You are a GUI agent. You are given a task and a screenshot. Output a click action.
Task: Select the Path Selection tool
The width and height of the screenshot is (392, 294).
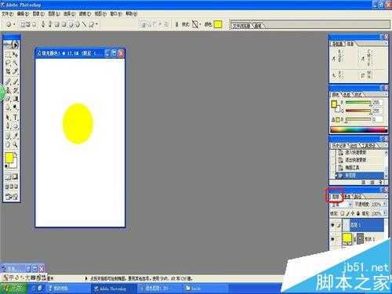[8, 118]
